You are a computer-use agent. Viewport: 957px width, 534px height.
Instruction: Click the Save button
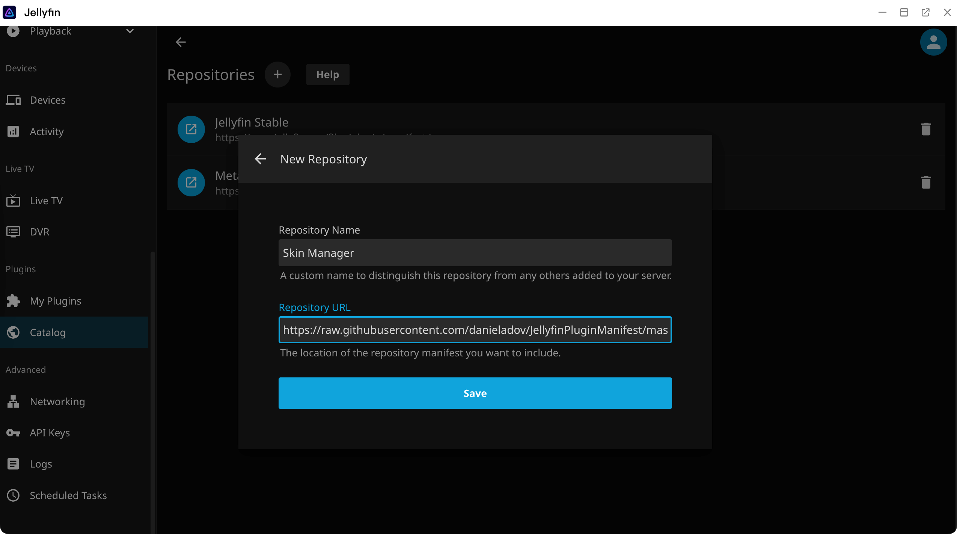coord(475,393)
